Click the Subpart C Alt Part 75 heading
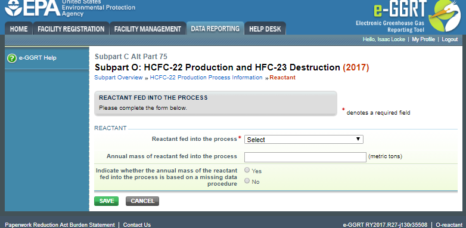The width and height of the screenshot is (466, 228). tap(131, 57)
